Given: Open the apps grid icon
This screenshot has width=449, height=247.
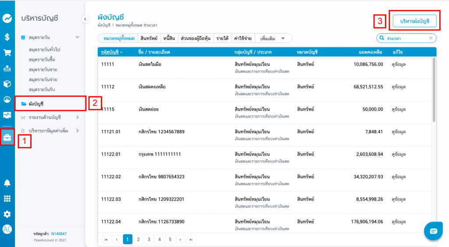Looking at the screenshot, I should coord(7,199).
